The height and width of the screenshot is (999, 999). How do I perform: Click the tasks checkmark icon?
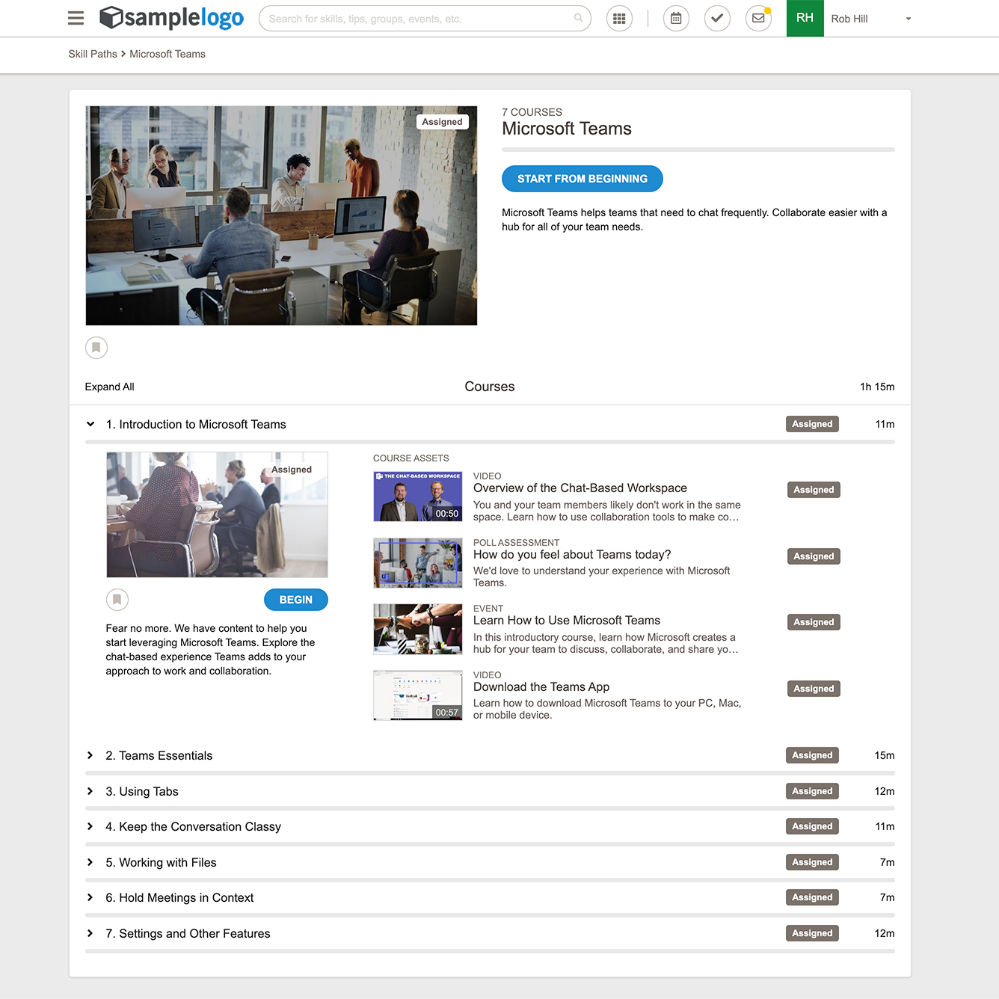[x=717, y=18]
